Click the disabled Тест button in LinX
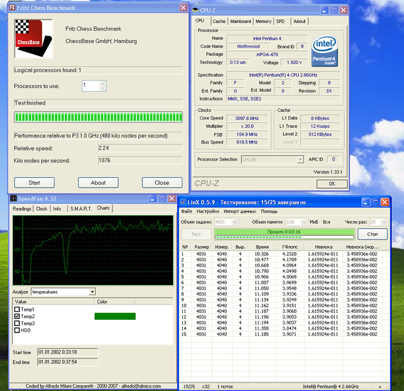 click(x=196, y=234)
